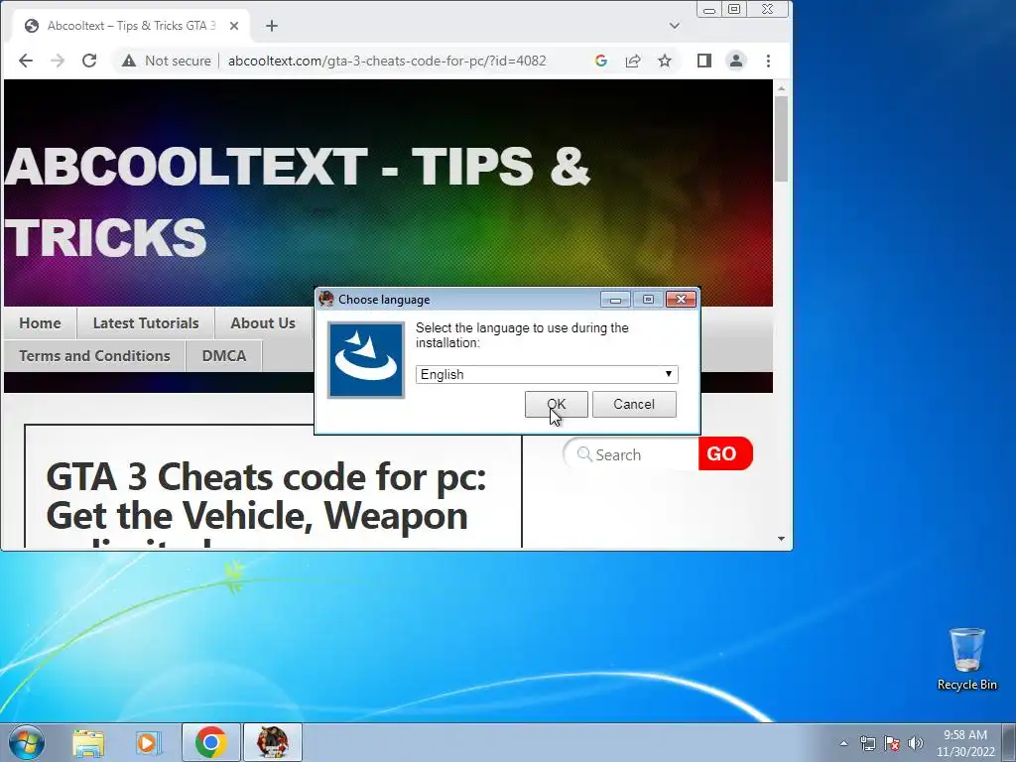Open the Home menu item

pyautogui.click(x=40, y=322)
